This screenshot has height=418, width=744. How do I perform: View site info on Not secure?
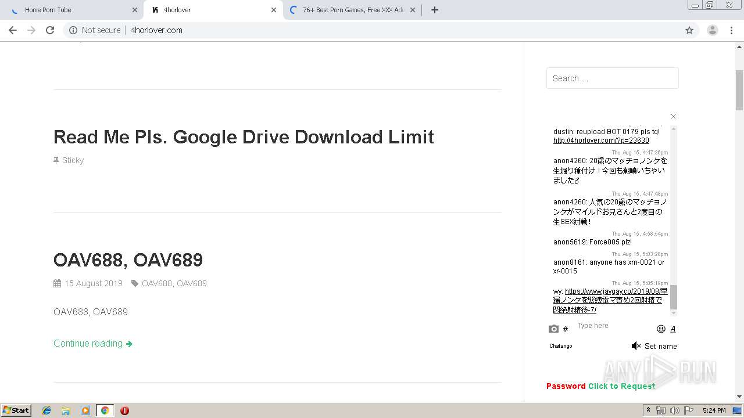95,30
